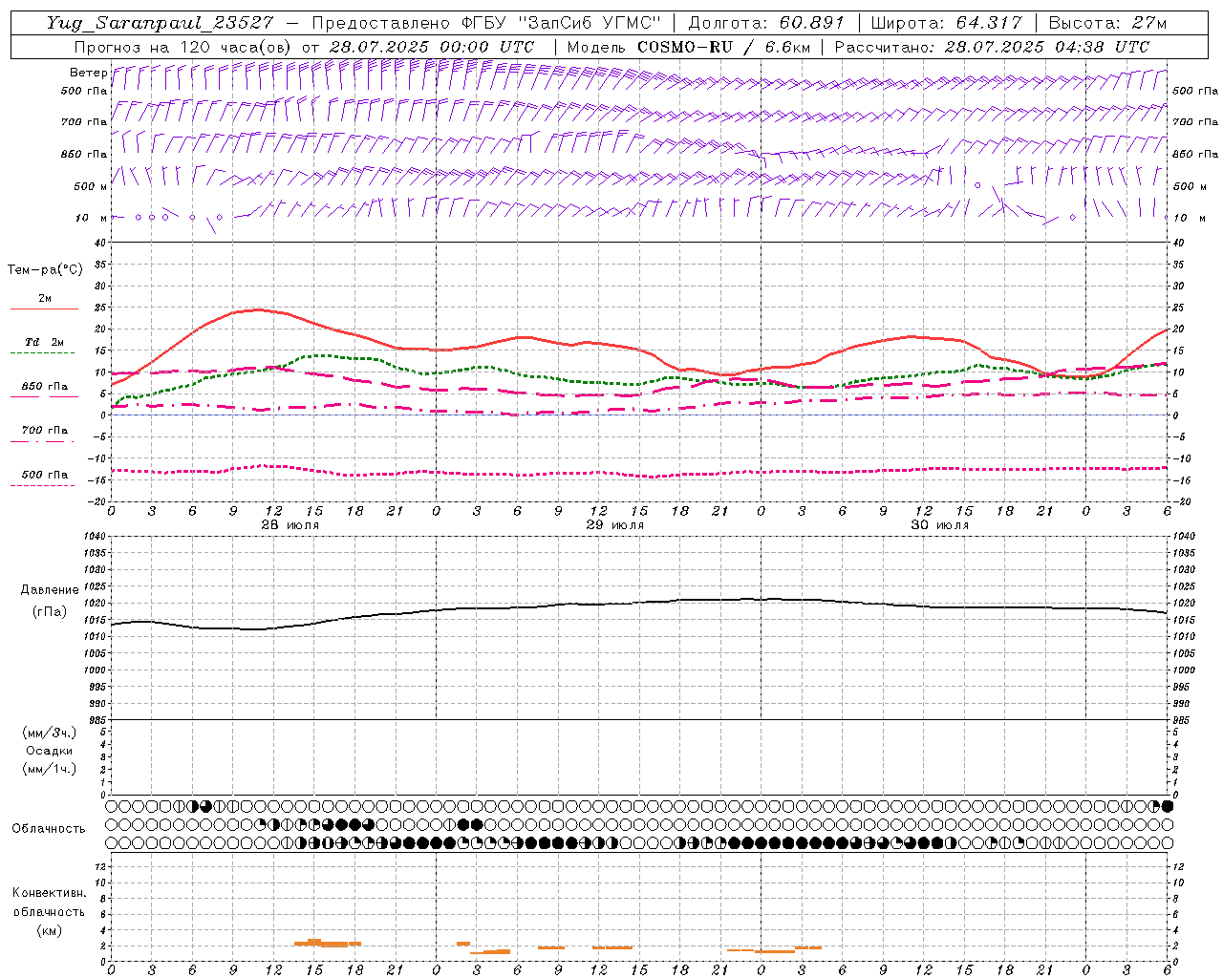Click the "Ветер" wind panel label

click(x=88, y=73)
